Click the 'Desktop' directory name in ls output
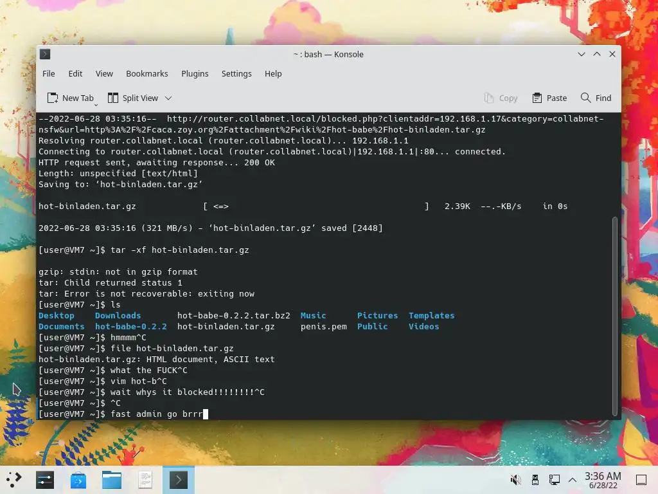Image resolution: width=658 pixels, height=494 pixels. point(57,315)
